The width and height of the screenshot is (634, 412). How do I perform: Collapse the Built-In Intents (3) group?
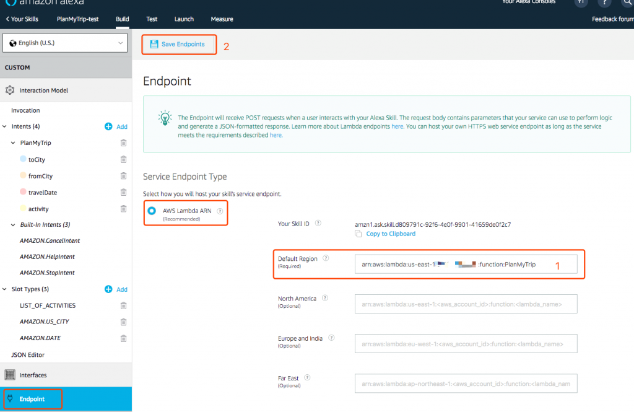[13, 225]
